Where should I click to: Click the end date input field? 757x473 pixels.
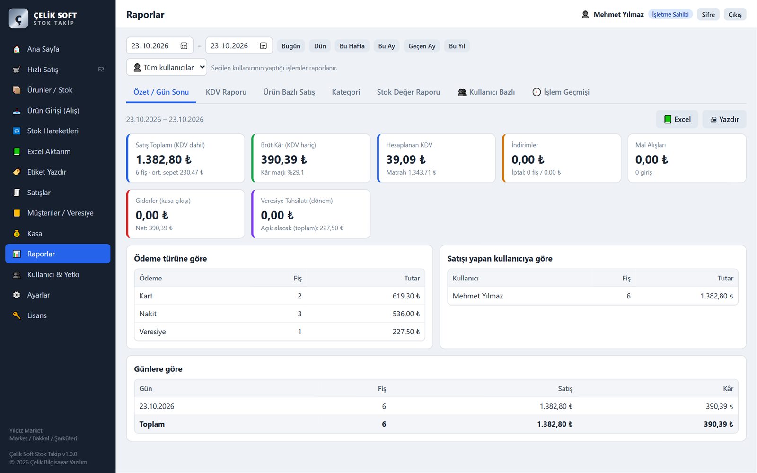239,46
